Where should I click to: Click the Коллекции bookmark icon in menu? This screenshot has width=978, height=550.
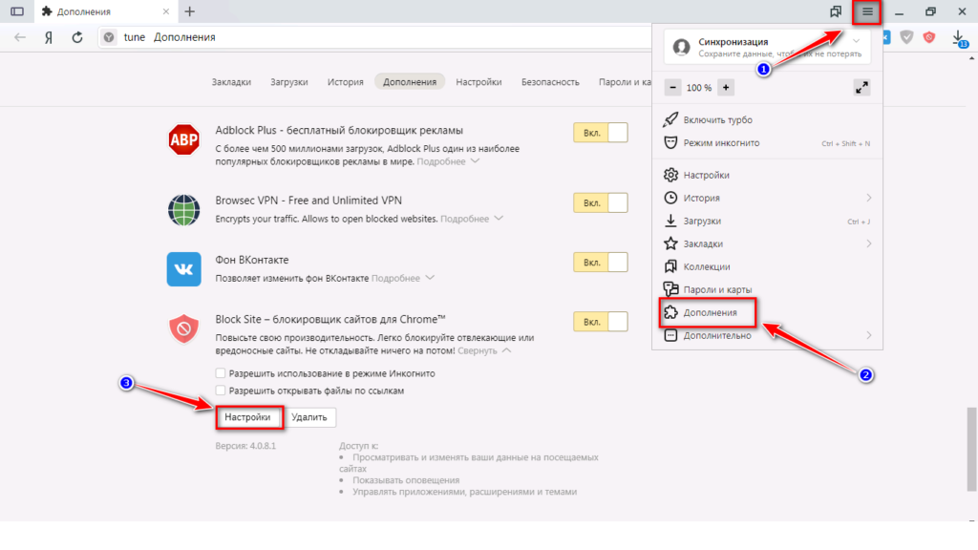[x=670, y=267]
